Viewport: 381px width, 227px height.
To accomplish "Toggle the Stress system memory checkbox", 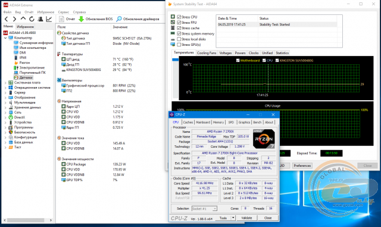I will [179, 33].
